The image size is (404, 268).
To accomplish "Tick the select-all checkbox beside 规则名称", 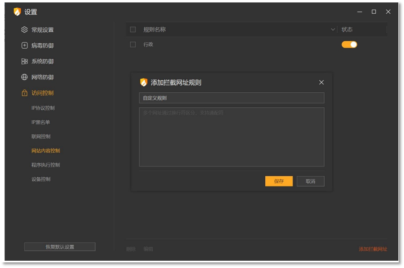I will [133, 30].
